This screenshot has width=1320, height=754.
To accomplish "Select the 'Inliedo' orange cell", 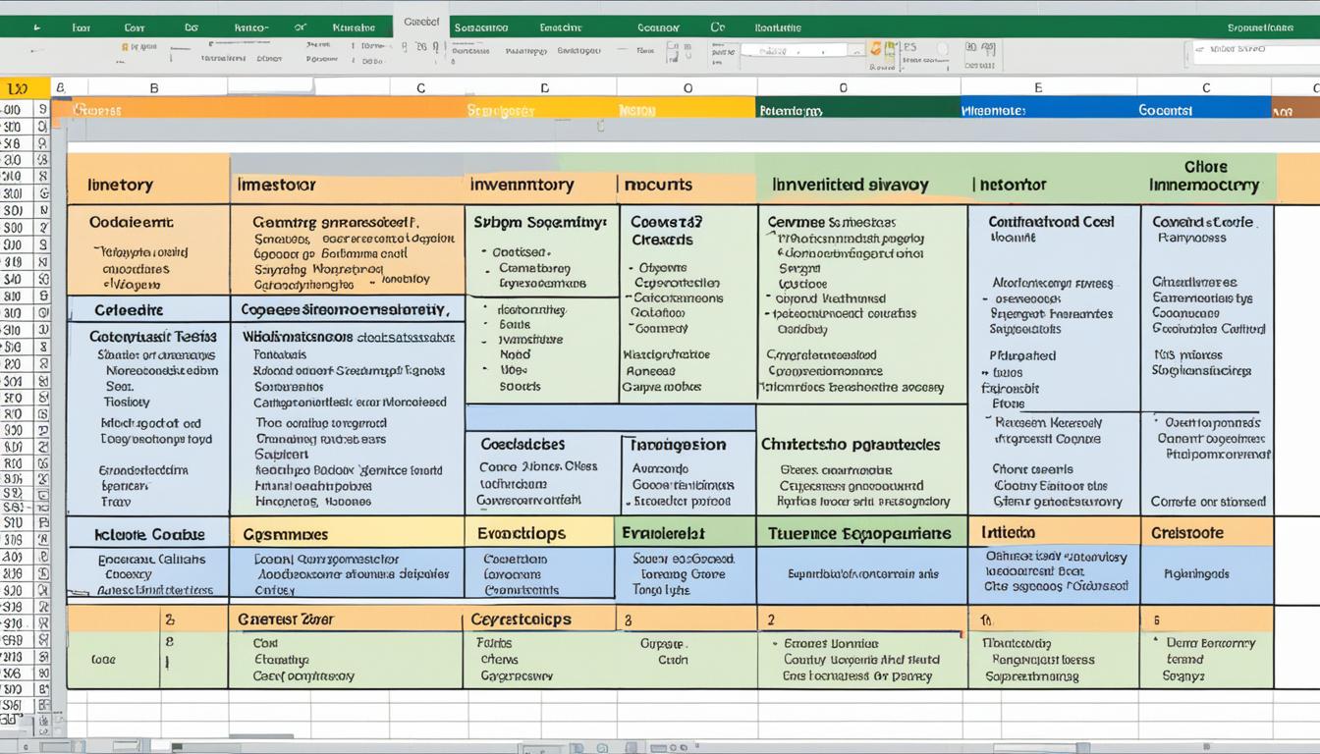I will click(1054, 533).
